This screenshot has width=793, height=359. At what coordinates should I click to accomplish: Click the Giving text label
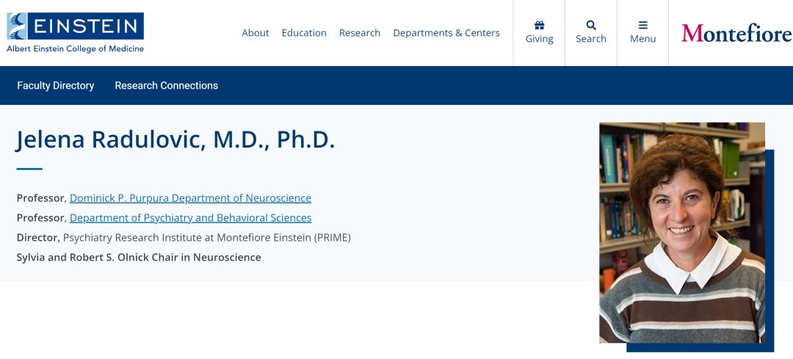coord(539,39)
